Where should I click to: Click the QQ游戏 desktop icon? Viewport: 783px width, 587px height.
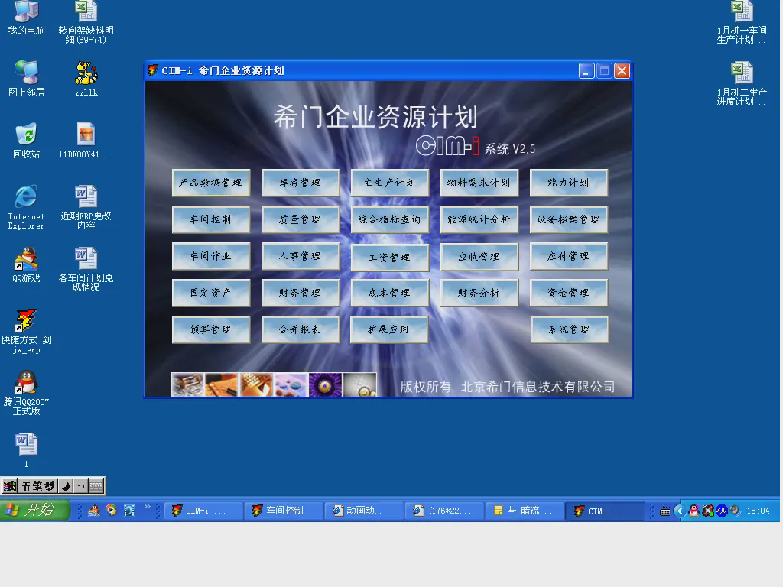point(26,259)
